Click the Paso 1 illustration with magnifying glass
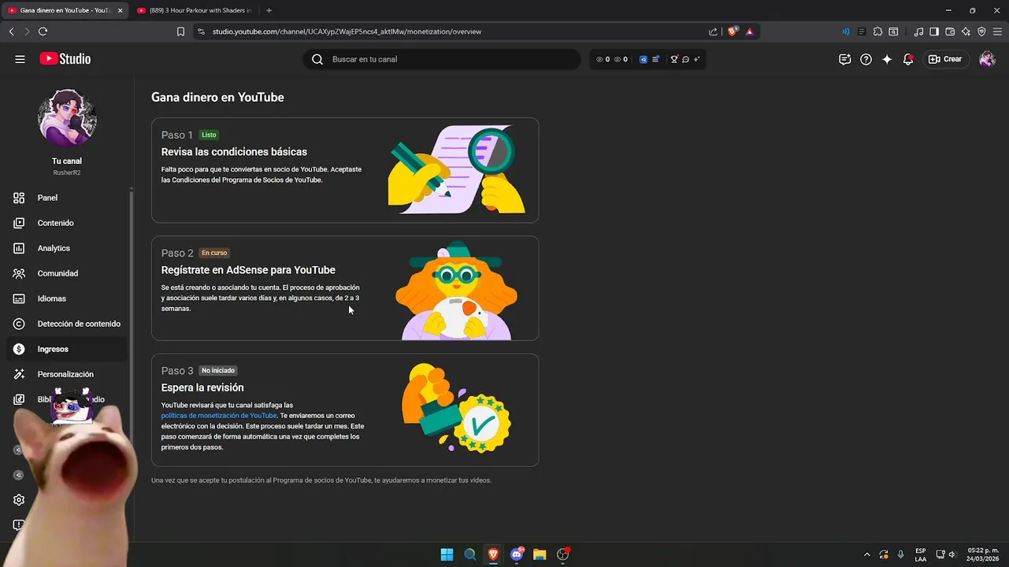This screenshot has width=1009, height=567. tap(457, 169)
